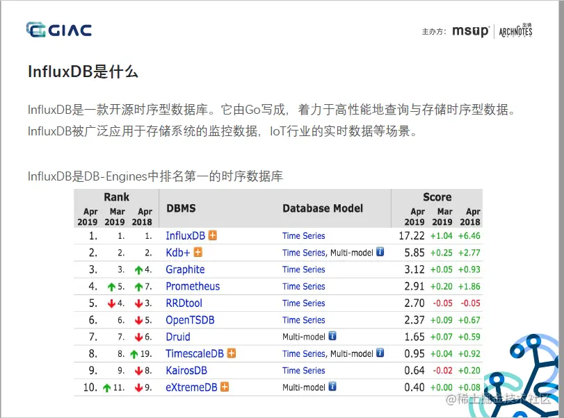Screen dimensions: 564x418
Task: Click red down arrow in KairosDB row
Action: [139, 371]
